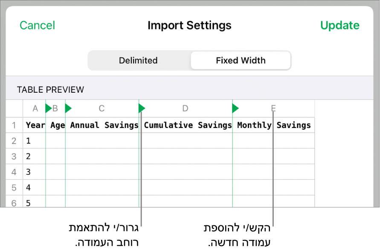Select the Year header cell
The image size is (380, 250).
(x=35, y=125)
